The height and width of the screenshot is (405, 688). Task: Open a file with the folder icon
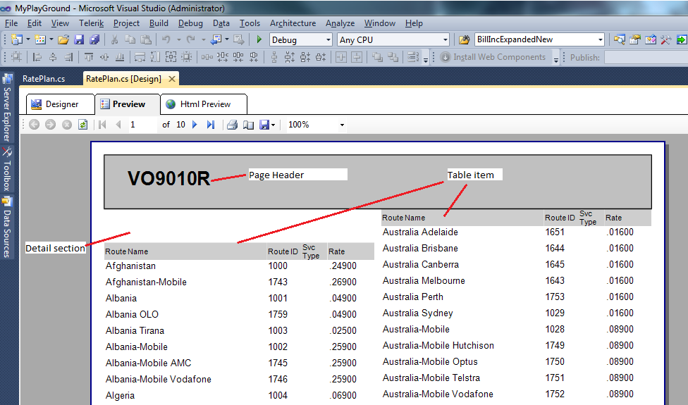(63, 40)
